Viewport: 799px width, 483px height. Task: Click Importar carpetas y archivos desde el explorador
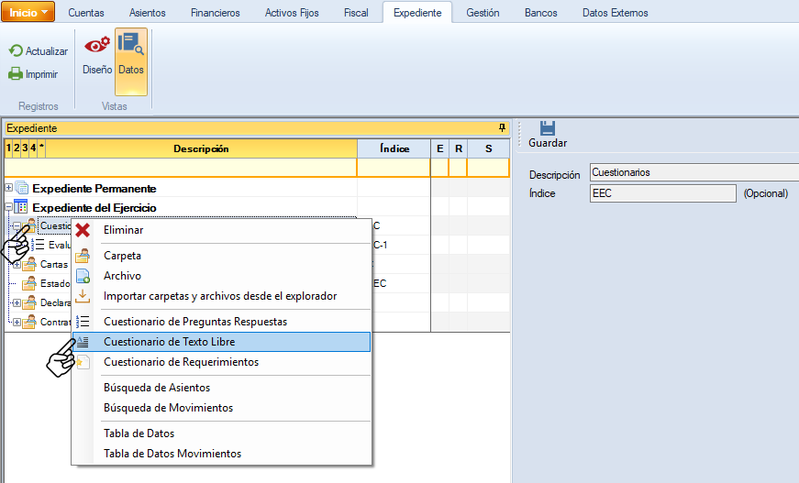pyautogui.click(x=220, y=296)
